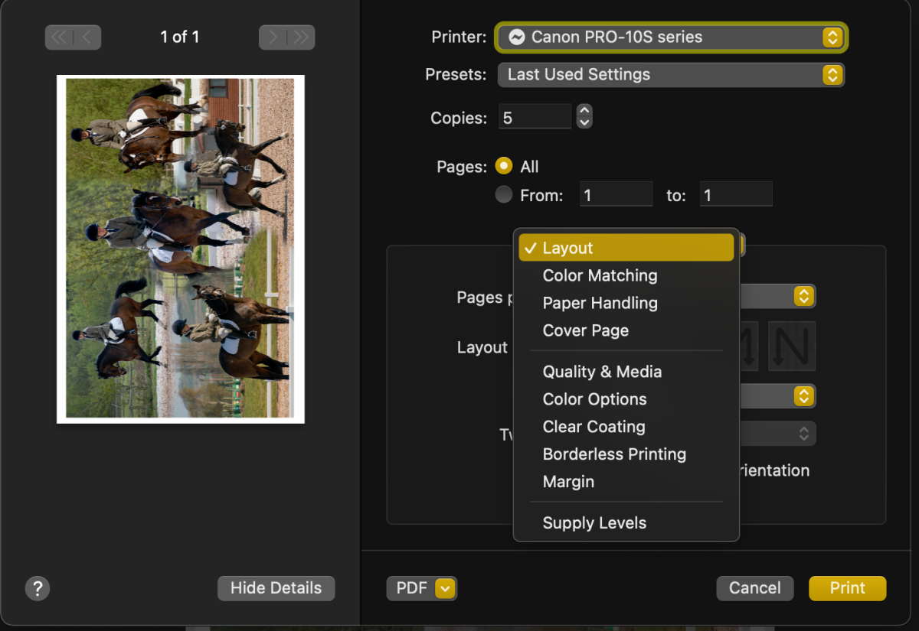This screenshot has height=631, width=919.
Task: Choose Color Matching from the menu
Action: click(x=600, y=275)
